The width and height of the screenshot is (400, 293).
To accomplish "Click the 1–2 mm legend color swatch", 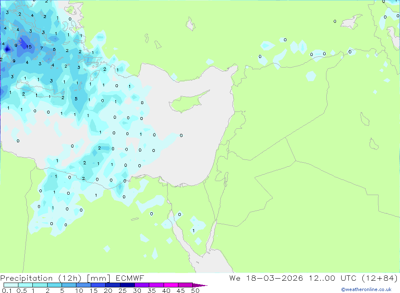I will pos(40,285).
